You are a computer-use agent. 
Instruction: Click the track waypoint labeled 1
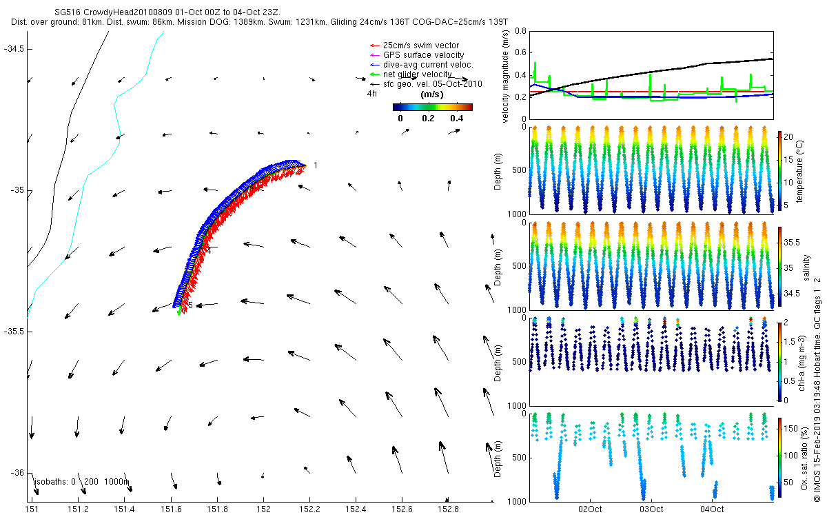coord(315,165)
